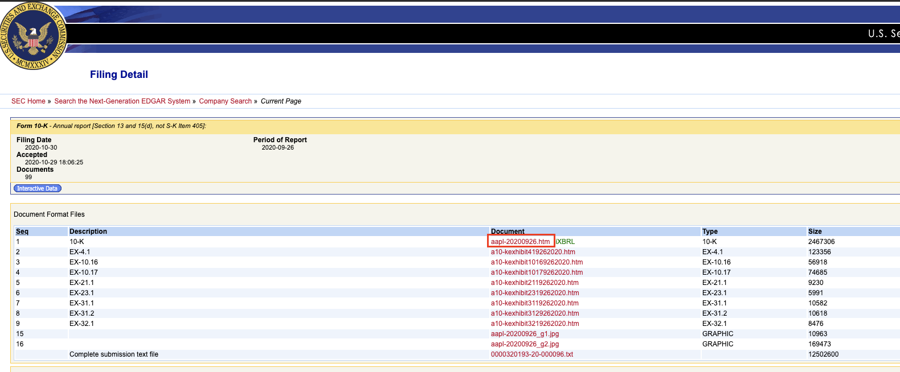Select the Complete submission text file description
The image size is (900, 372).
tap(114, 354)
